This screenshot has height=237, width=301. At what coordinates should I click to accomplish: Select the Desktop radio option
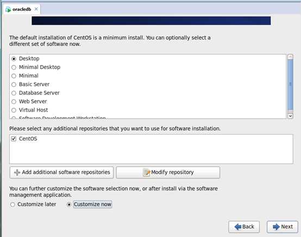point(14,59)
